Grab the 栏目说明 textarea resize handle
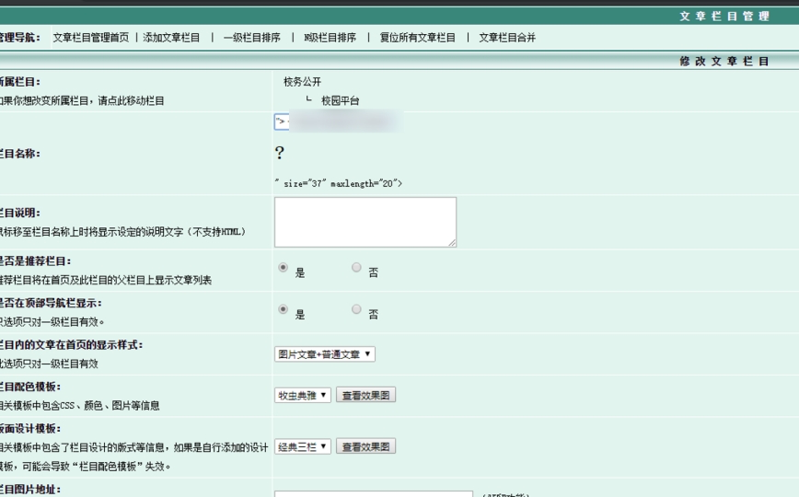The height and width of the screenshot is (497, 799). [452, 243]
